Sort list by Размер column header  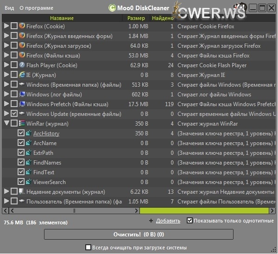point(136,18)
